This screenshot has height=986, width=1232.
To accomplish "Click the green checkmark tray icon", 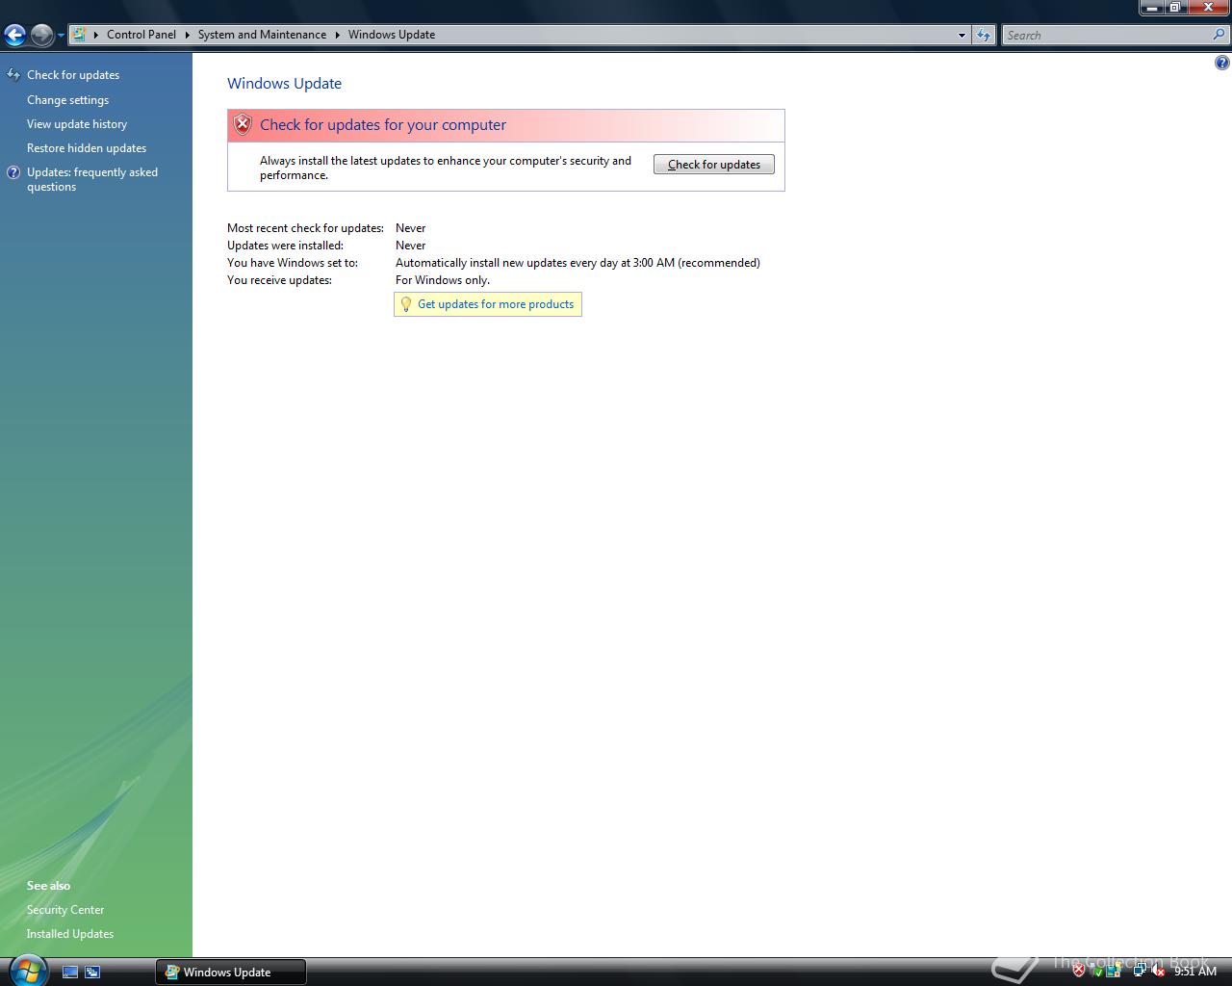I will [1096, 971].
